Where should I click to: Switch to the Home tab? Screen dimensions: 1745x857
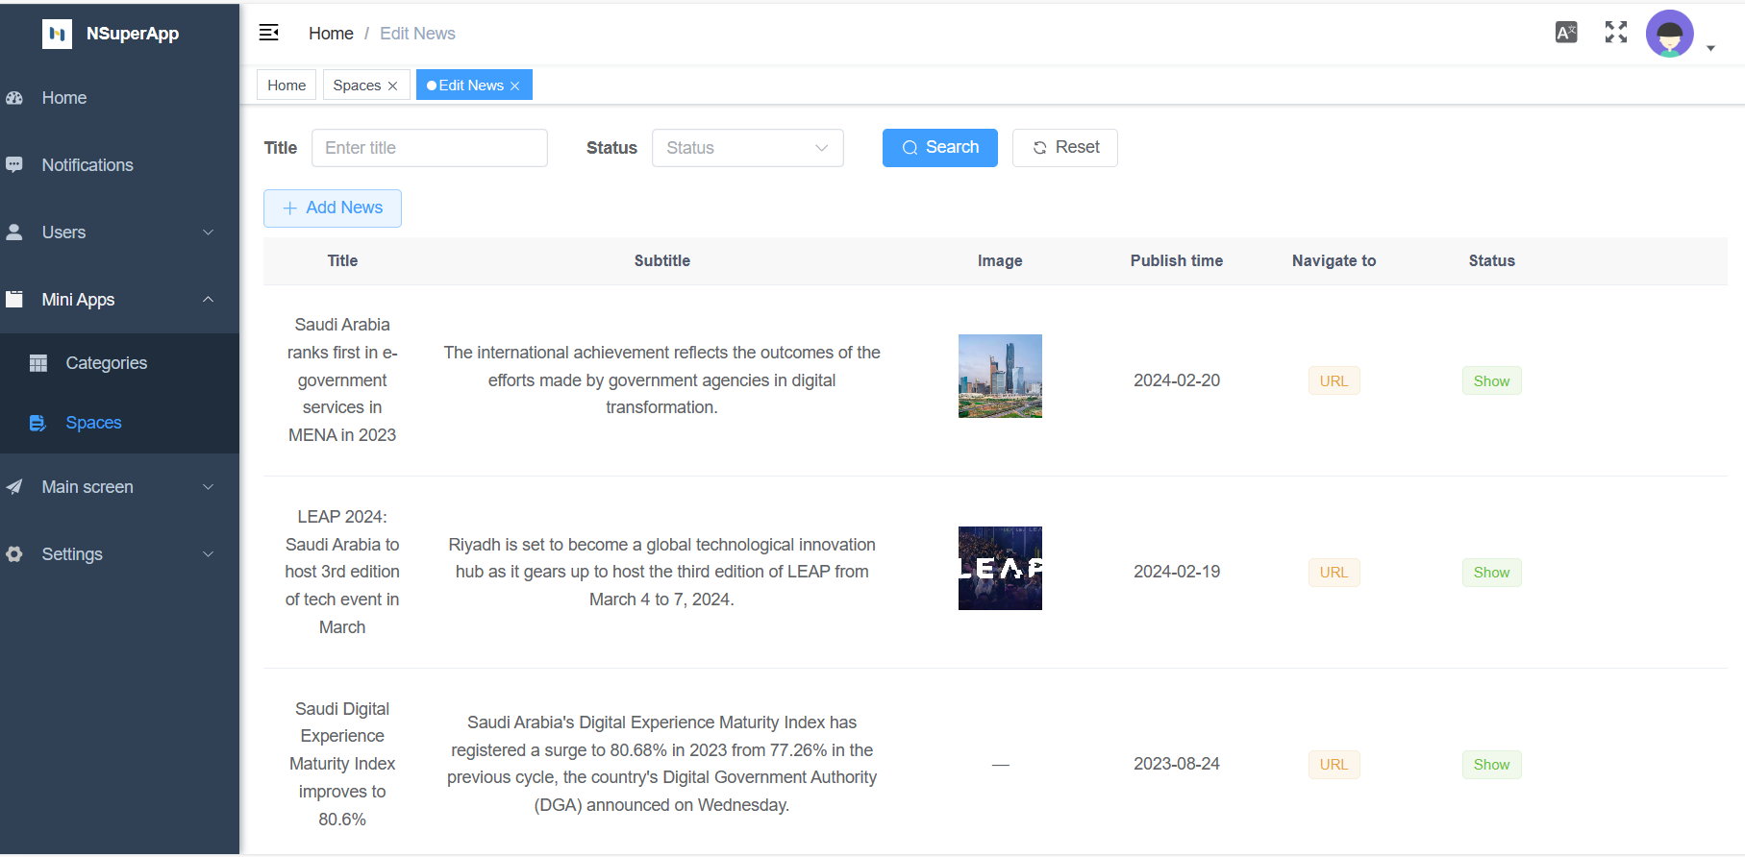click(x=287, y=86)
